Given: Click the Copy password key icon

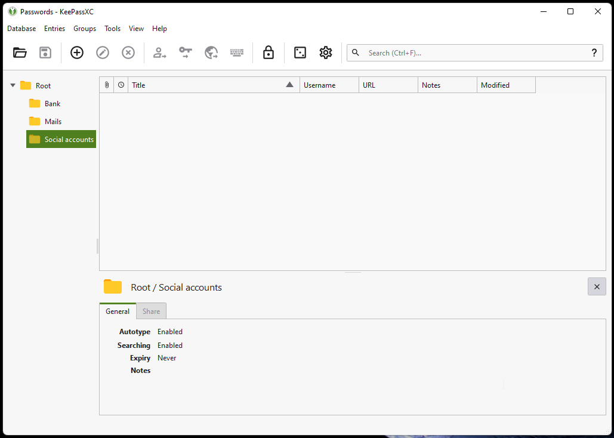Looking at the screenshot, I should [185, 53].
